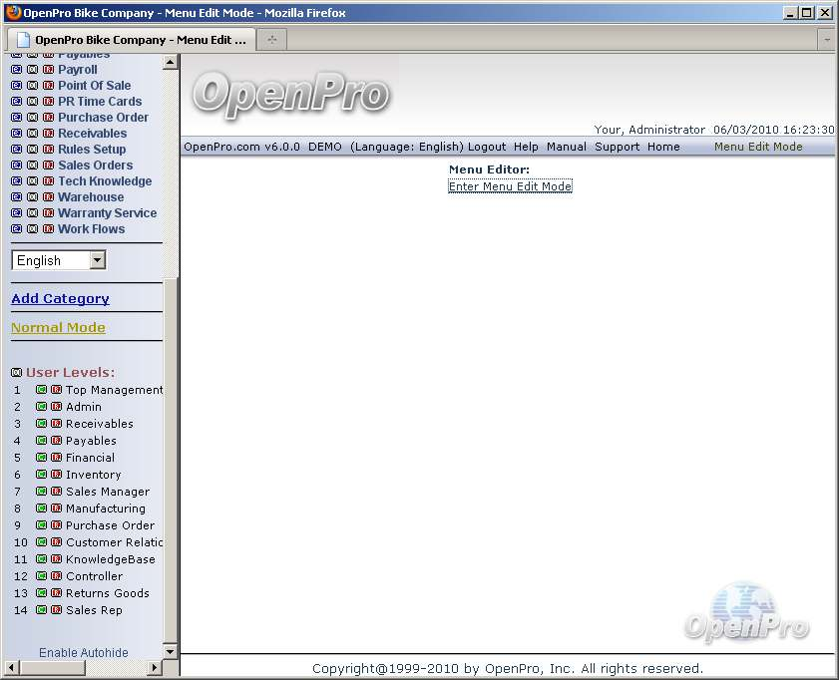This screenshot has height=680, width=839.
Task: Click the Logout link in top bar
Action: point(487,147)
